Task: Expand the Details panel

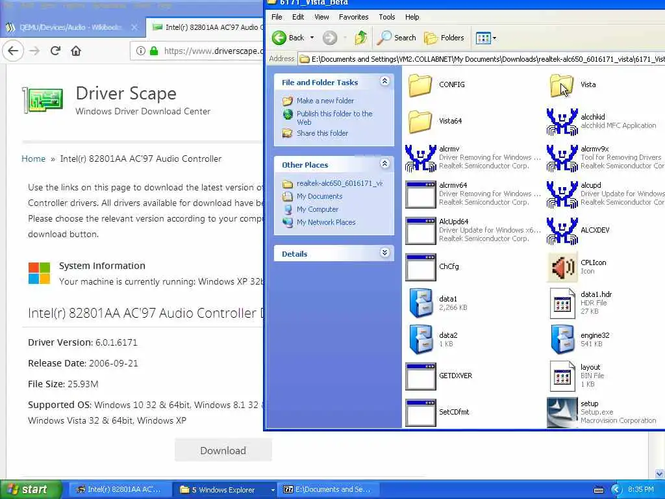Action: 384,253
